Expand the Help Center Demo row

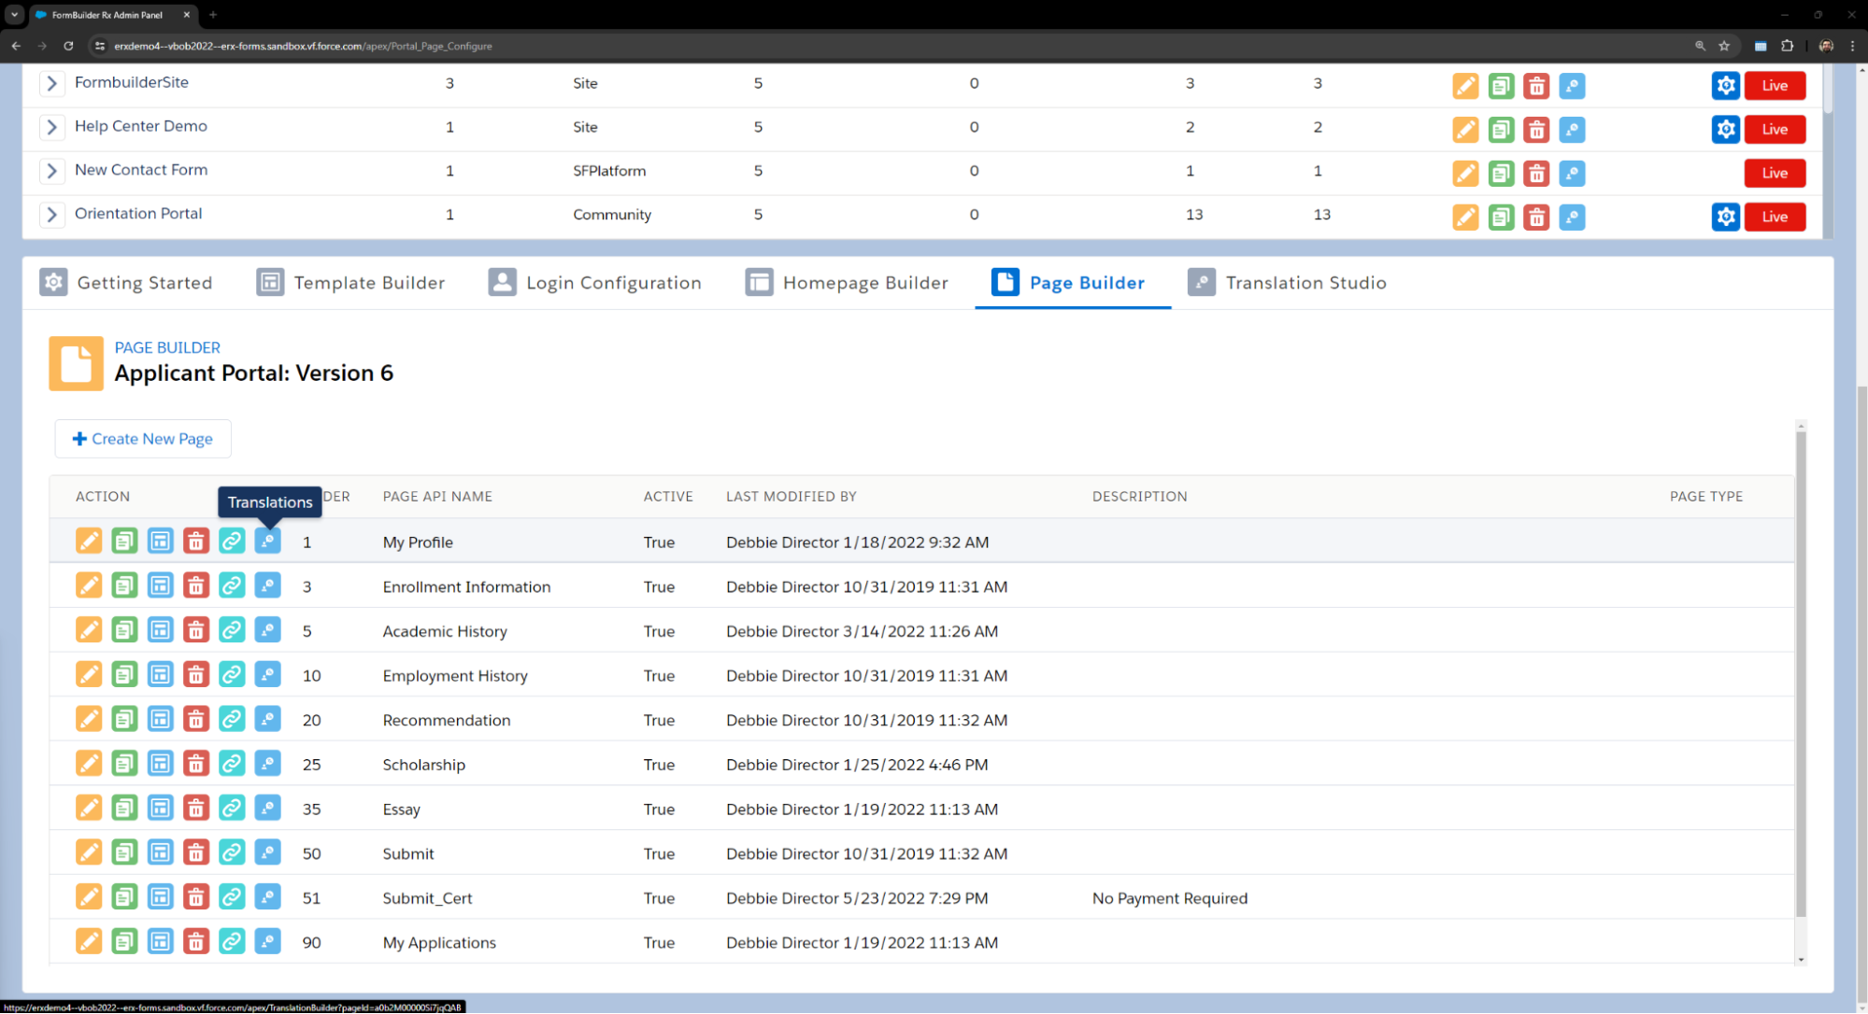click(x=52, y=127)
